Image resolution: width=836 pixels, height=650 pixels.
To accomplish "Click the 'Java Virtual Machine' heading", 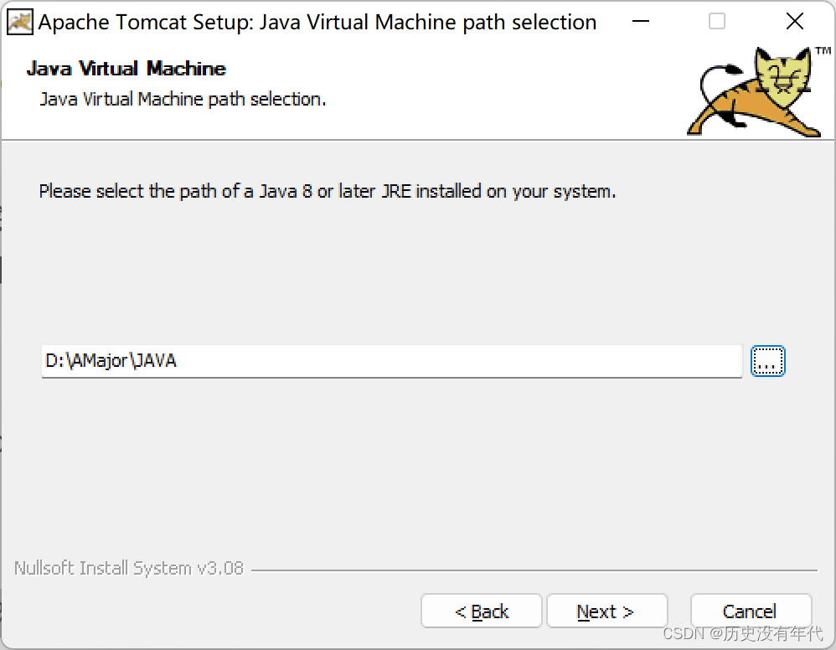I will pyautogui.click(x=126, y=69).
